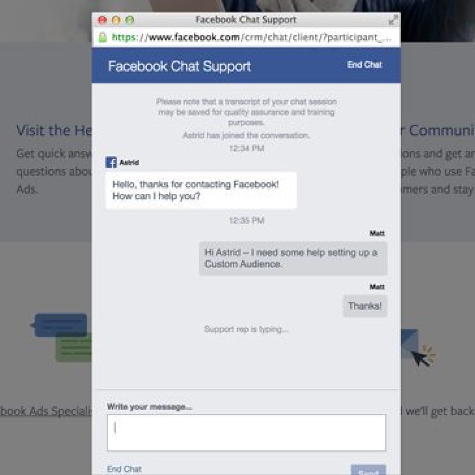Click the yellow minimize window button

pyautogui.click(x=116, y=20)
